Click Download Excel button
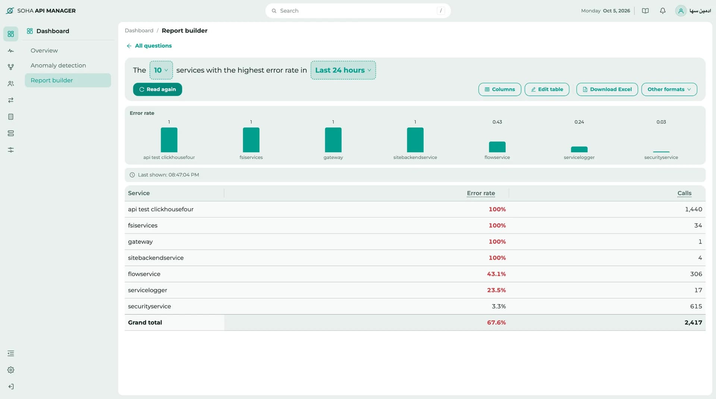 [607, 89]
